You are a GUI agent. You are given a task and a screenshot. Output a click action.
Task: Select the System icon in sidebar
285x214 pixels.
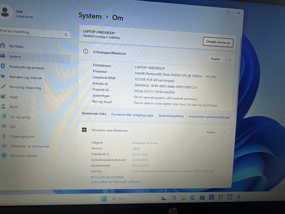3,56
